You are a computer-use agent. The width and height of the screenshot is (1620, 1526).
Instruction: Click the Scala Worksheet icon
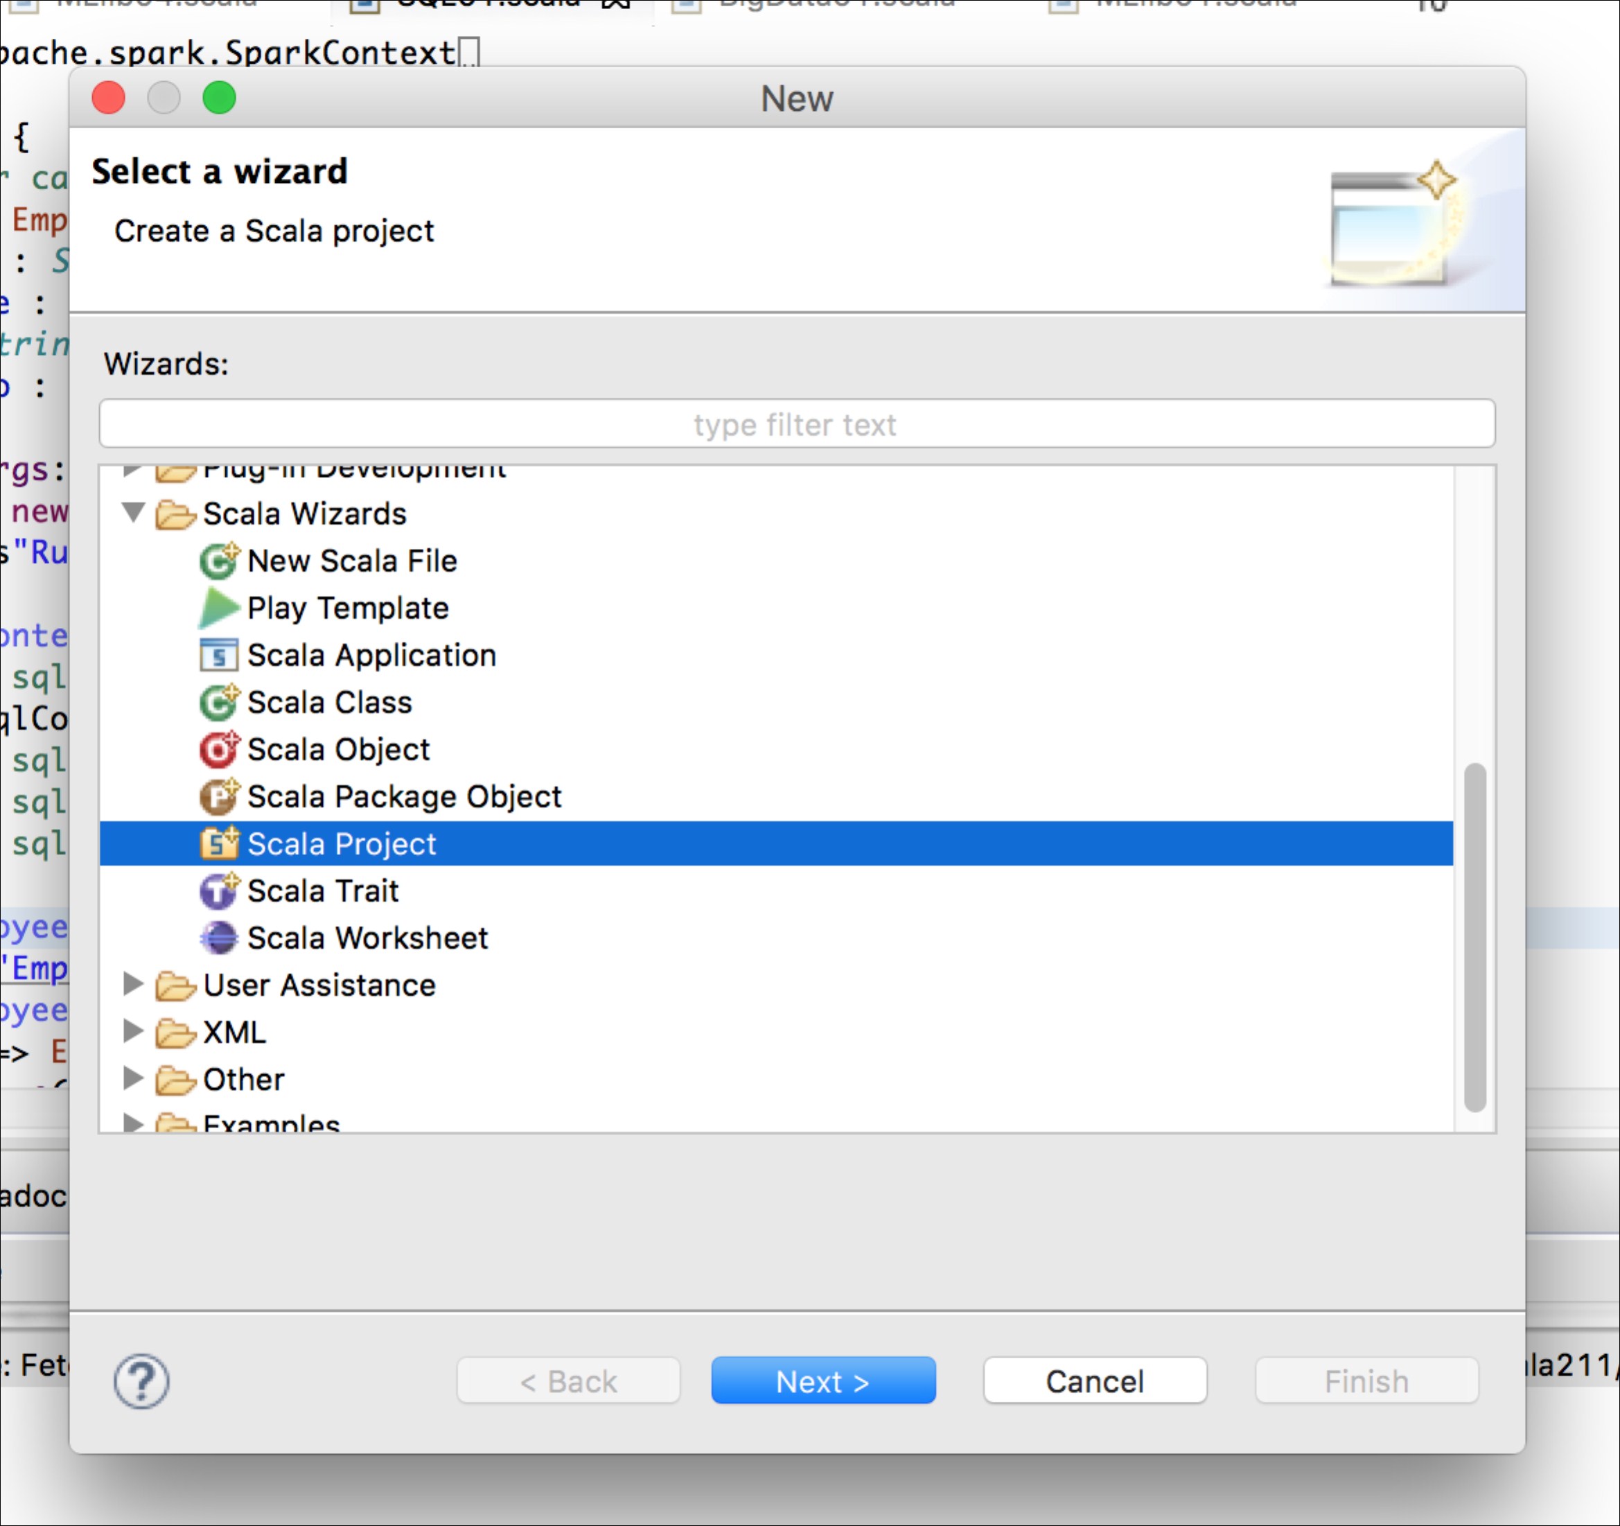(x=218, y=938)
